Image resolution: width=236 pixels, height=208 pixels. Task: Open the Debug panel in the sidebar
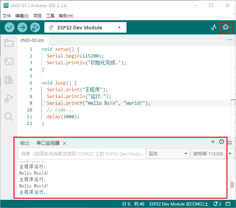coord(9,98)
